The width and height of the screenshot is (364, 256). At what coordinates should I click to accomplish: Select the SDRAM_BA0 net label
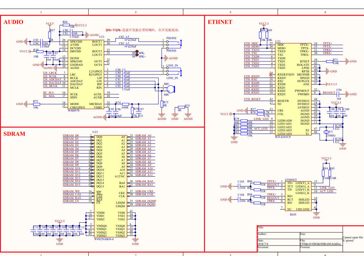pos(144,181)
